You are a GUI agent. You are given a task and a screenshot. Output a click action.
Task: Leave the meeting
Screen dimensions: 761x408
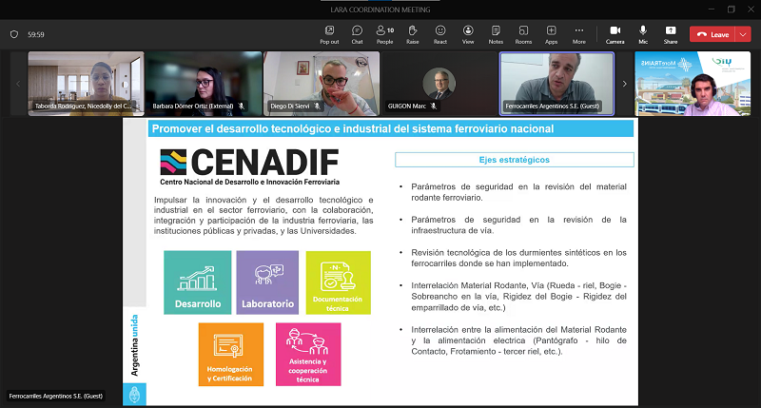point(712,34)
